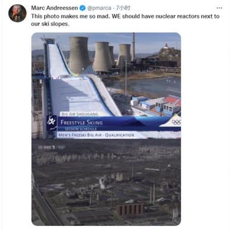Screen dimensions: 231x230
Task: Click the red spectator stands beside ramp
Action: tap(172, 100)
